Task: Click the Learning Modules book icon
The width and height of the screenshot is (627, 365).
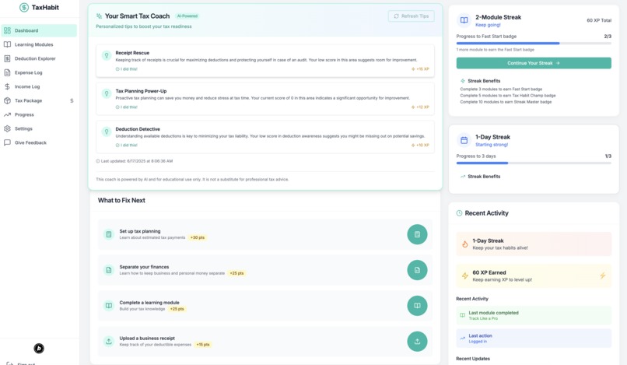Action: coord(7,44)
